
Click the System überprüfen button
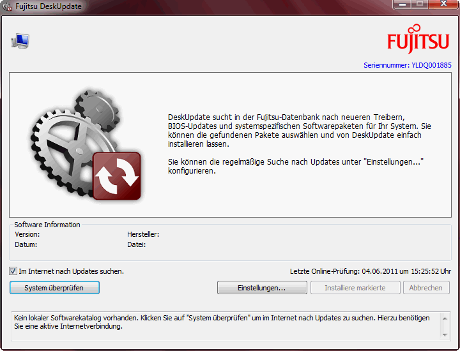click(x=54, y=288)
